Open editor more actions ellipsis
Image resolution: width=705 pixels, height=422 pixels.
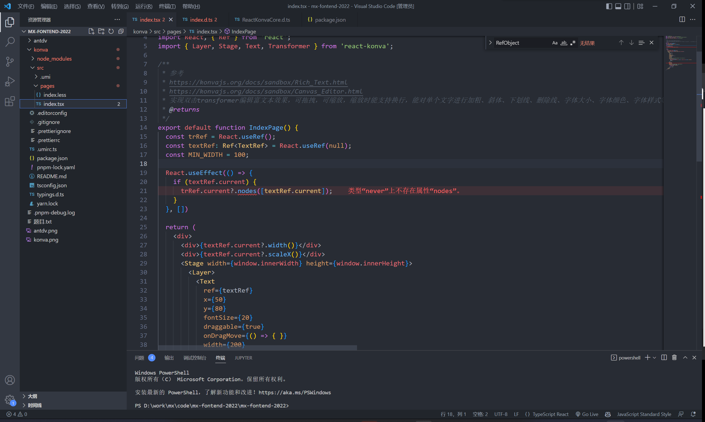[x=692, y=19]
